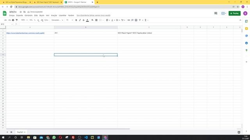Open the functions sigma menu
The height and width of the screenshot is (140, 250).
[x=146, y=20]
